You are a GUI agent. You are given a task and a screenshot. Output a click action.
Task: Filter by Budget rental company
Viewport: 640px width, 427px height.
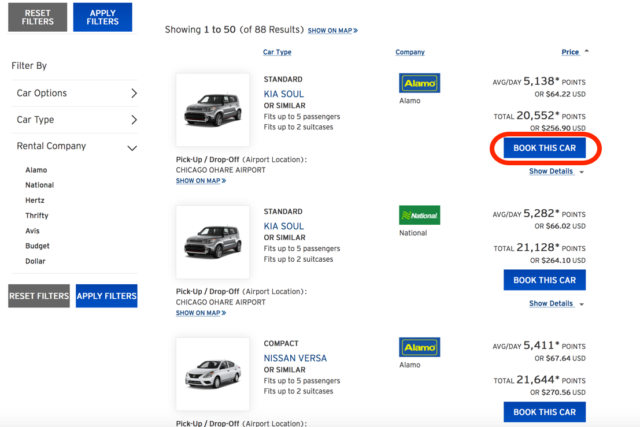(37, 246)
